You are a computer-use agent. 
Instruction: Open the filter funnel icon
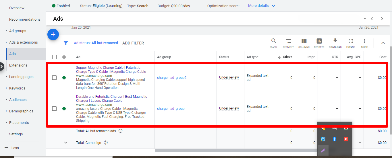click(66, 43)
